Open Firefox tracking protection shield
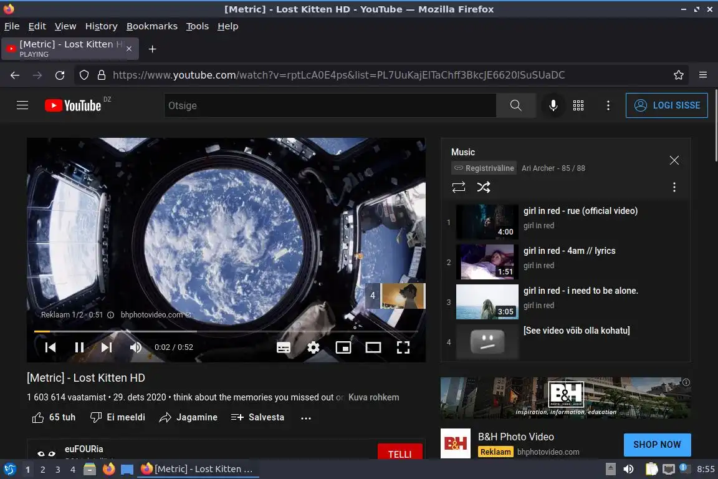718x479 pixels. (84, 75)
